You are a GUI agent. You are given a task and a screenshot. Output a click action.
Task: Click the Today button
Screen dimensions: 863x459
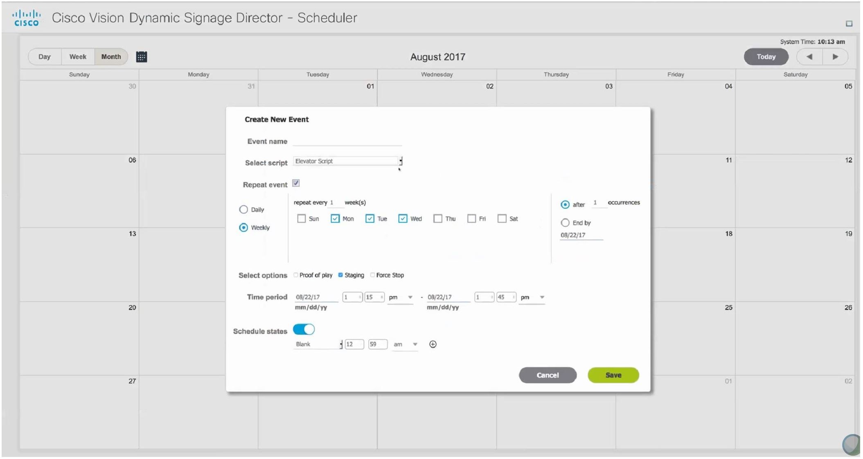pyautogui.click(x=766, y=57)
